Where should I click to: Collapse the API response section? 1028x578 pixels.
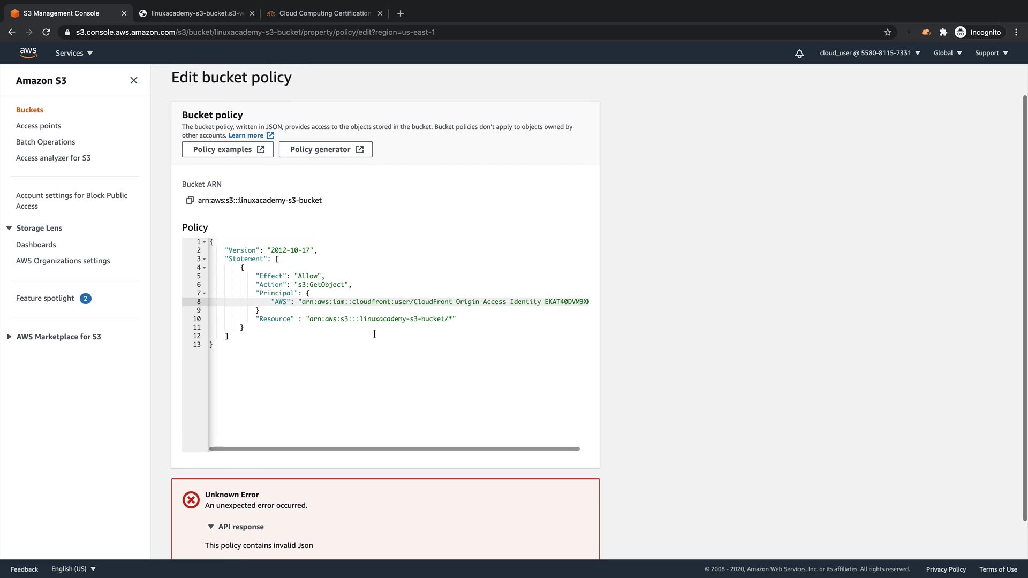click(x=211, y=527)
